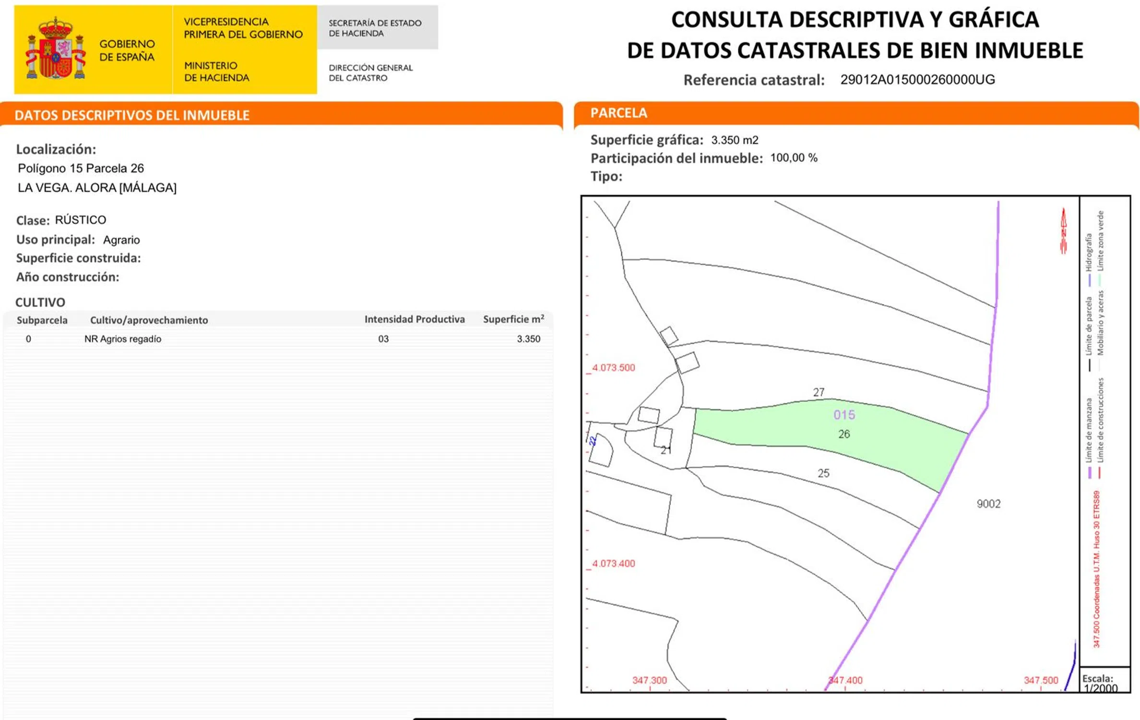The image size is (1140, 720).
Task: Click GOBIERNO DE ESPAÑA logo text
Action: click(127, 50)
